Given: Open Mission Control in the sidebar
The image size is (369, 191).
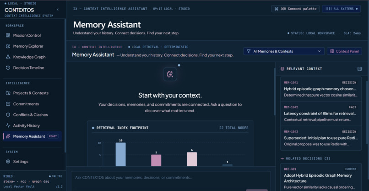Looking at the screenshot, I should tap(32, 35).
